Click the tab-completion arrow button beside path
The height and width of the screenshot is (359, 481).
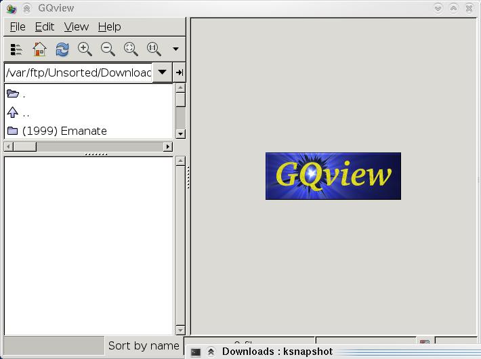coord(179,72)
